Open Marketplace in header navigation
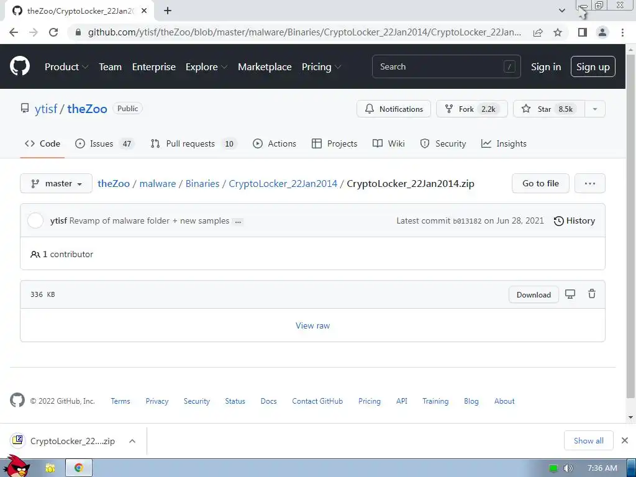The height and width of the screenshot is (477, 636). pyautogui.click(x=265, y=67)
